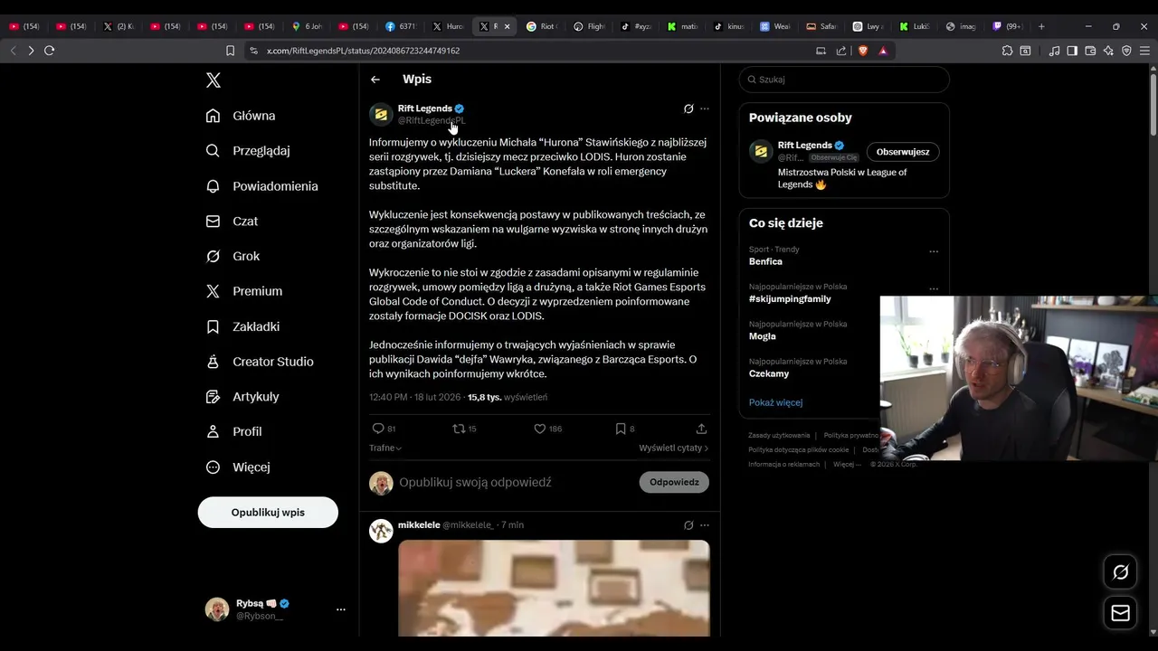Image resolution: width=1158 pixels, height=651 pixels.
Task: Open Więcej menu in sidebar
Action: tap(238, 467)
